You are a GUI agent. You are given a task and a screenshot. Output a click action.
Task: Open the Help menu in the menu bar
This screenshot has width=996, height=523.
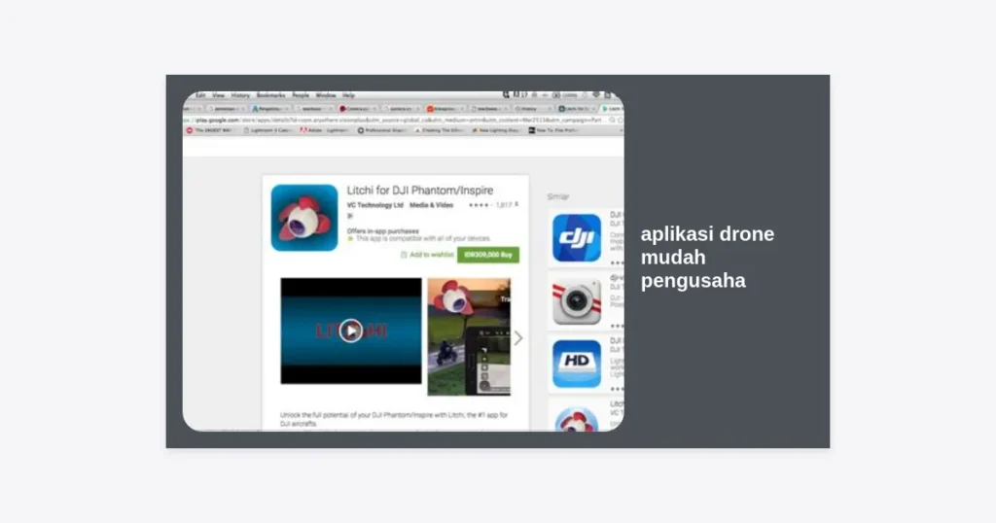pyautogui.click(x=349, y=95)
